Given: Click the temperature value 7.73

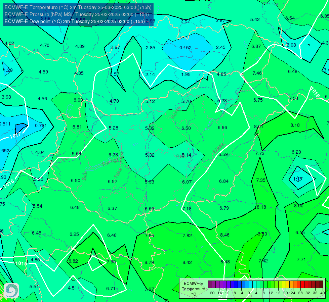Looking at the screenshot, I should coord(260,153).
